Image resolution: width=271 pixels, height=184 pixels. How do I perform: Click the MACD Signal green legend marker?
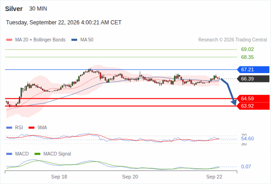coord(37,154)
